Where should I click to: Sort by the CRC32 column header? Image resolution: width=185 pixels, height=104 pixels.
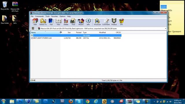point(116,32)
